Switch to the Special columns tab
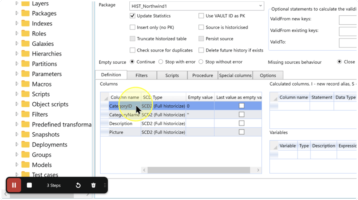This screenshot has width=358, height=200. 235,75
